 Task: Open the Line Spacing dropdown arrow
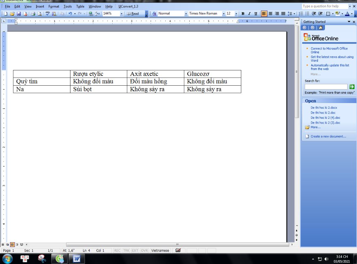pos(294,14)
